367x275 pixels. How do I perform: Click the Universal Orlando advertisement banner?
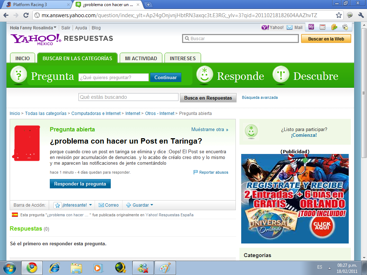295,199
